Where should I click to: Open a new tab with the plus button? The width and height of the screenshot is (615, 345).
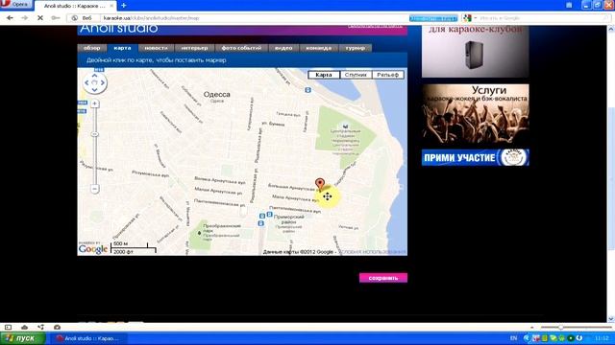(x=124, y=6)
